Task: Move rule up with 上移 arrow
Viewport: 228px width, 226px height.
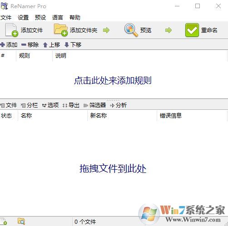Action: click(x=45, y=45)
